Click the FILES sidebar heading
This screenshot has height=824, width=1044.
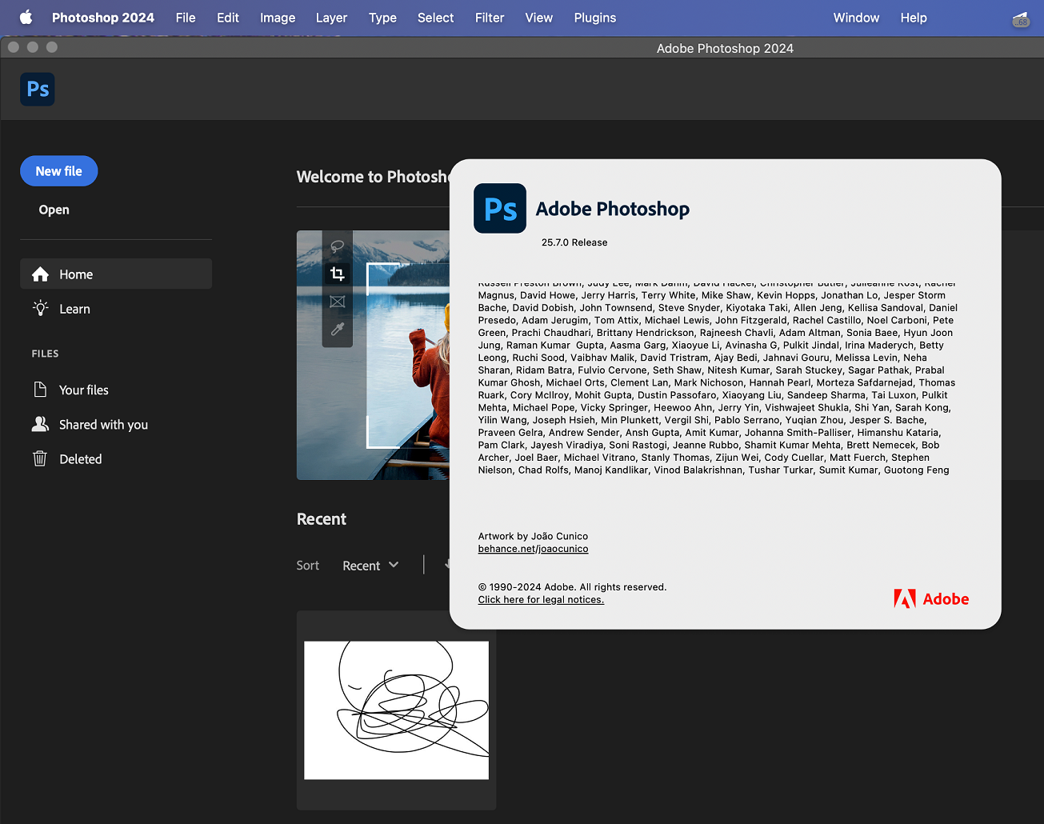click(x=46, y=354)
